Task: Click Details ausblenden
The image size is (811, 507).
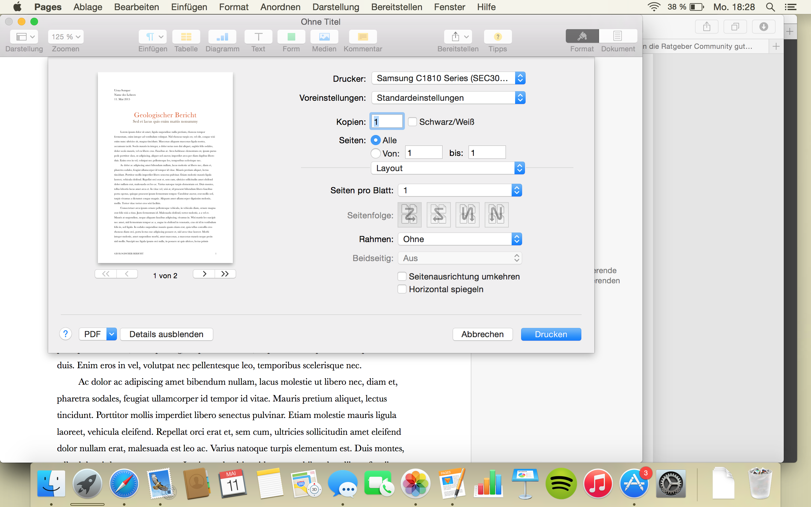Action: point(166,334)
